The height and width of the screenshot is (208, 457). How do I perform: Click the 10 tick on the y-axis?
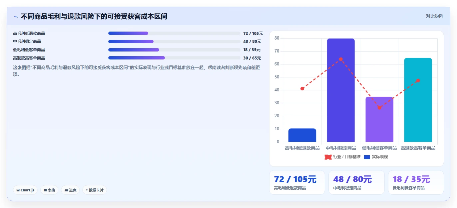pos(277,129)
